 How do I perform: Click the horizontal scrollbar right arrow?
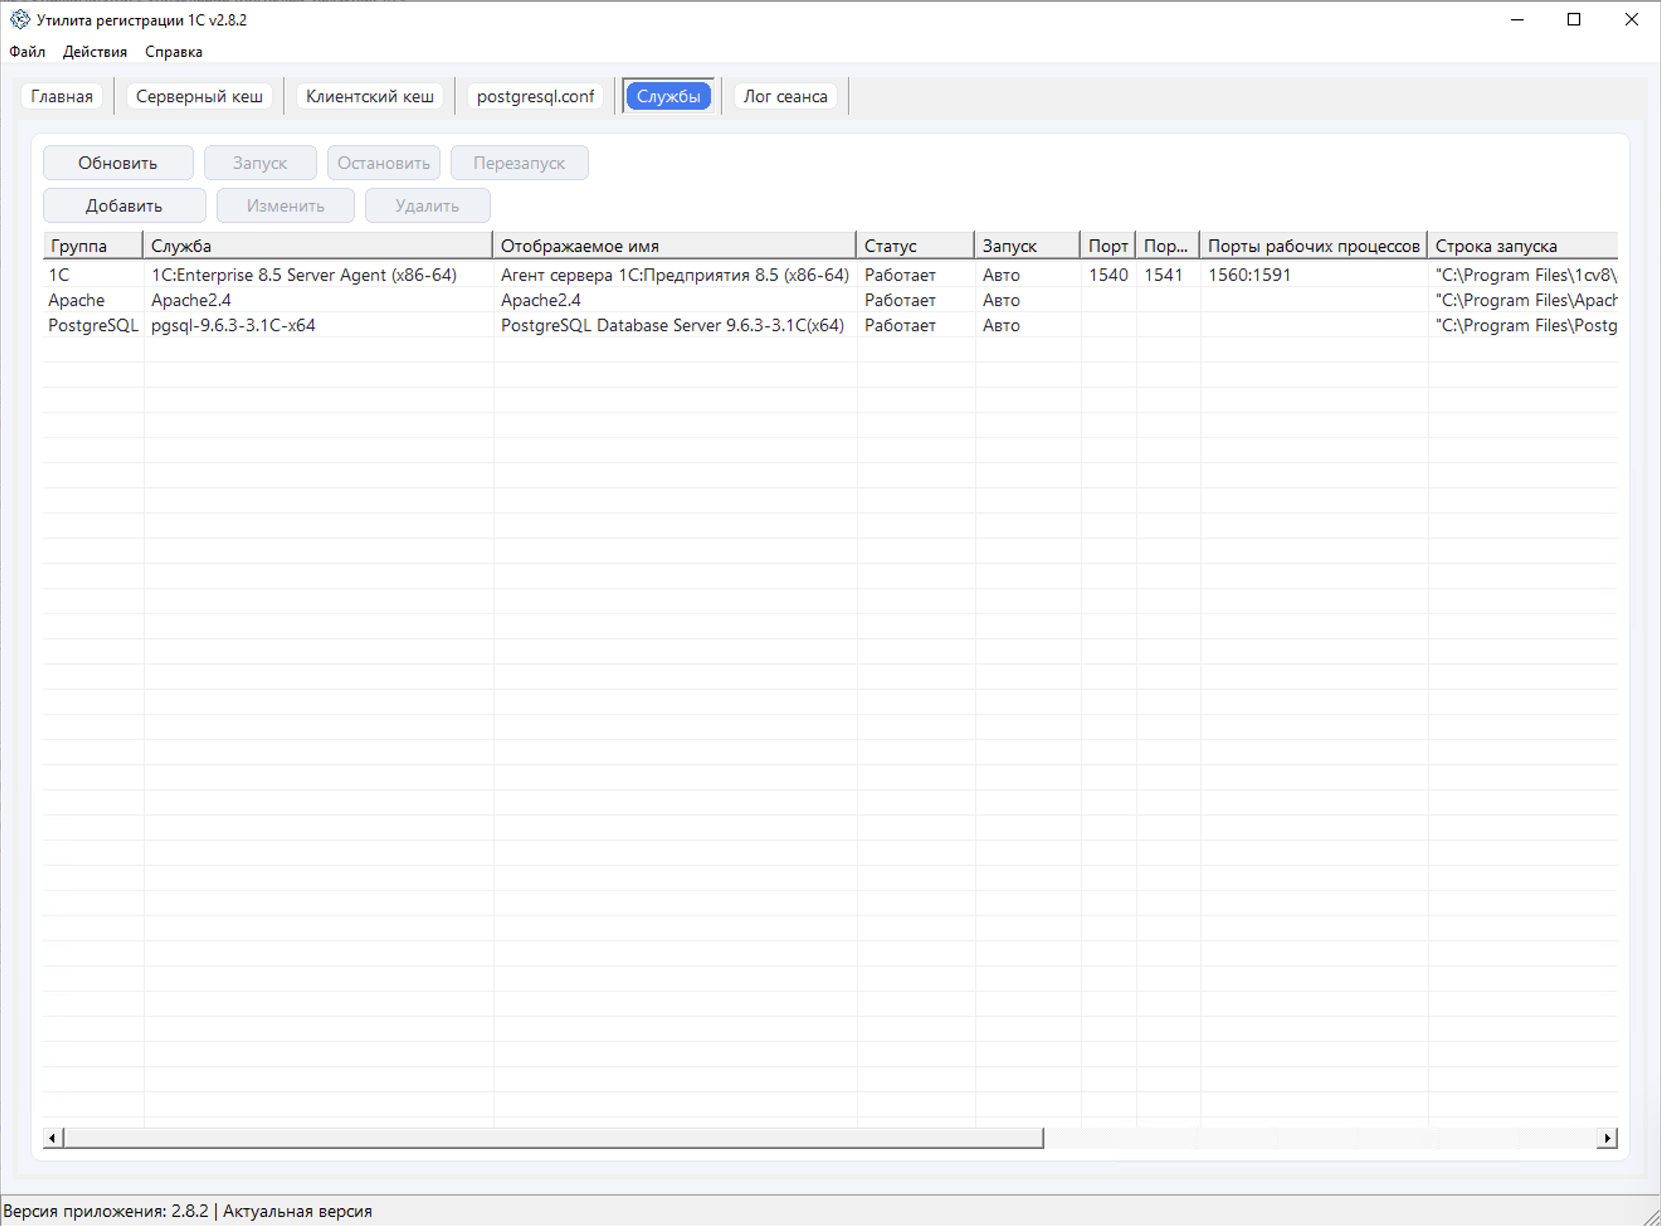pyautogui.click(x=1607, y=1138)
